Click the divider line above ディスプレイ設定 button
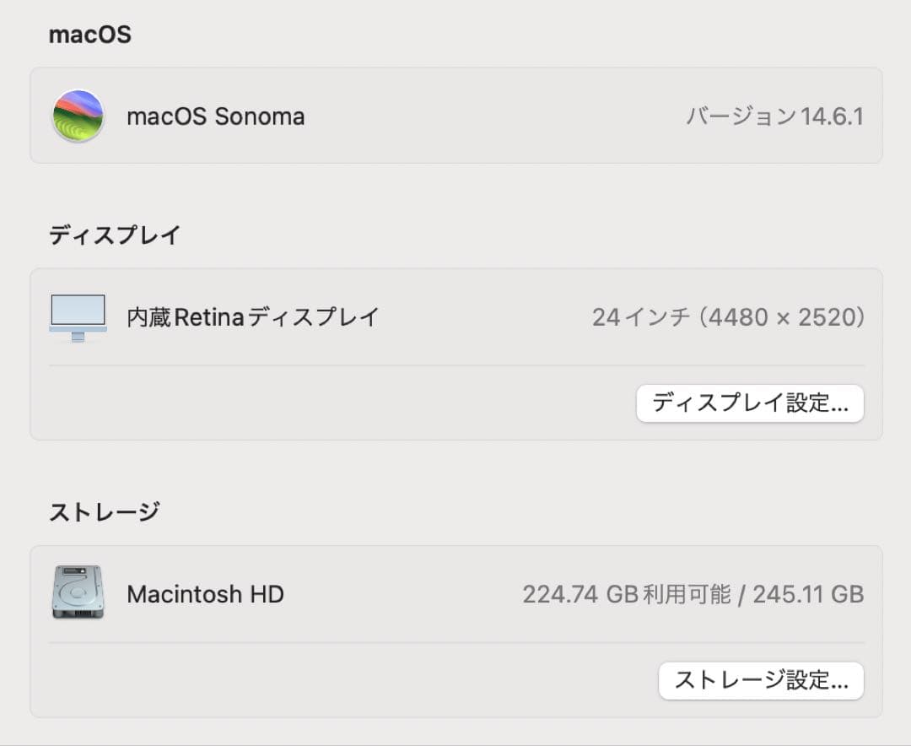911x746 pixels. (455, 365)
